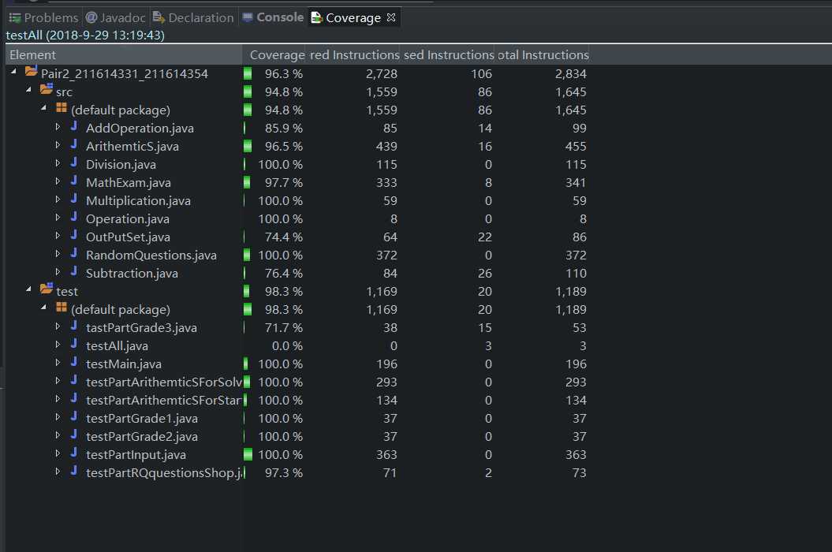Click the testMain.java file icon
Image resolution: width=832 pixels, height=552 pixels.
tap(74, 362)
